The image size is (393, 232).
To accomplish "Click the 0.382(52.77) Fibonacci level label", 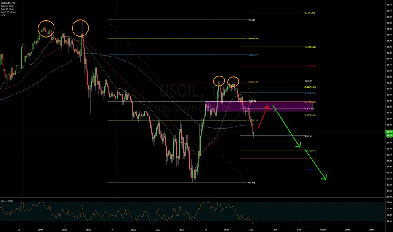I will (x=310, y=115).
